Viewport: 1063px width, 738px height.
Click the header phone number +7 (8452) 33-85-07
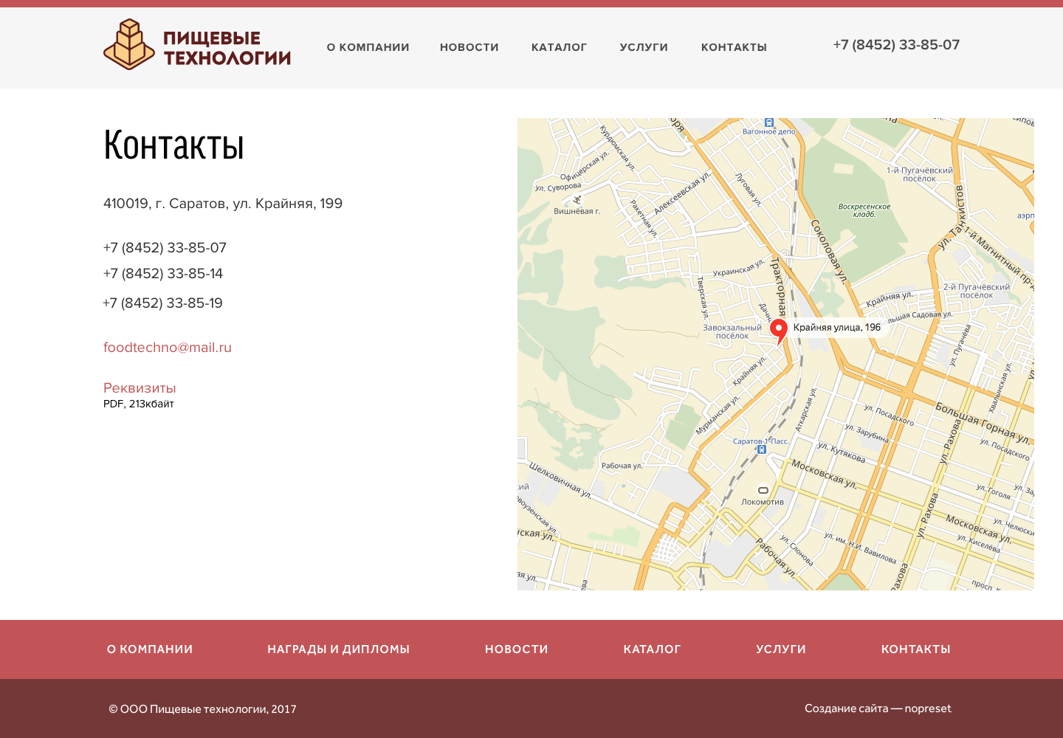896,45
